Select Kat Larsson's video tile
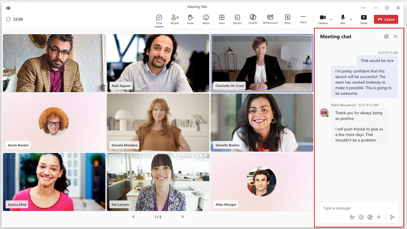Screen dimensions: 407x229 coord(158,182)
